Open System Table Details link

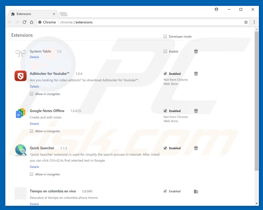34,57
